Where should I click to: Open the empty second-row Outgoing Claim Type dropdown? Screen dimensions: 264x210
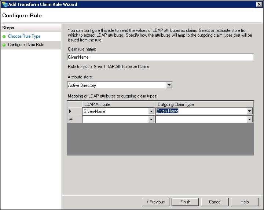tap(250, 119)
